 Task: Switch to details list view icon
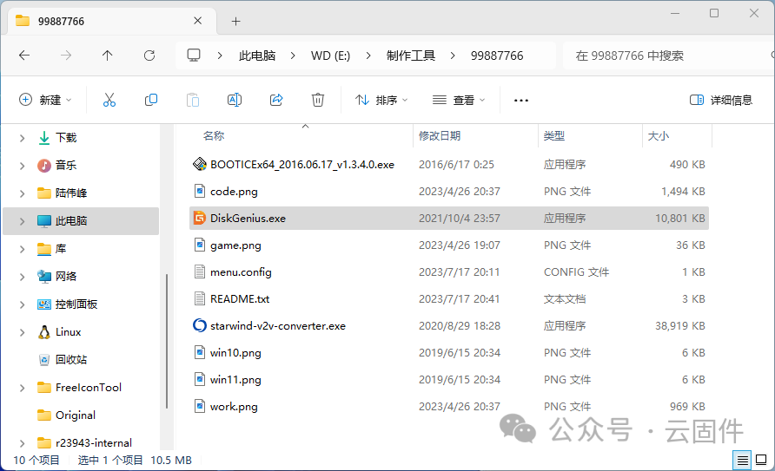pyautogui.click(x=742, y=460)
